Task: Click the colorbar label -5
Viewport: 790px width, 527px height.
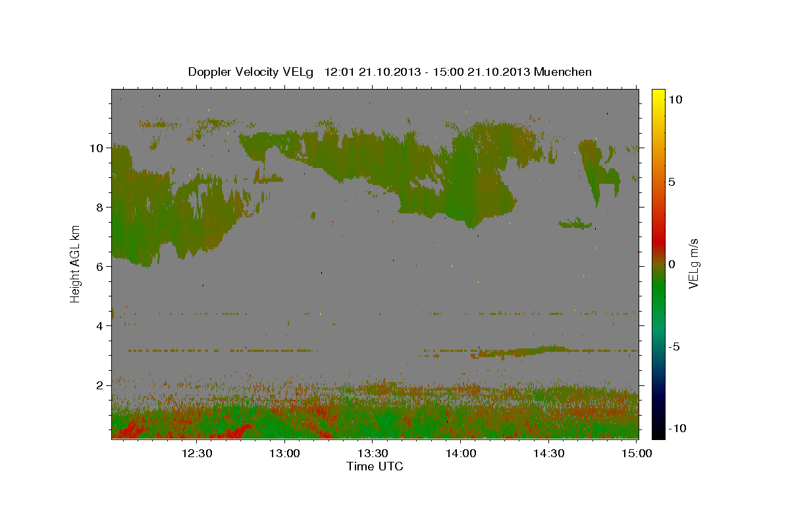Action: point(673,347)
